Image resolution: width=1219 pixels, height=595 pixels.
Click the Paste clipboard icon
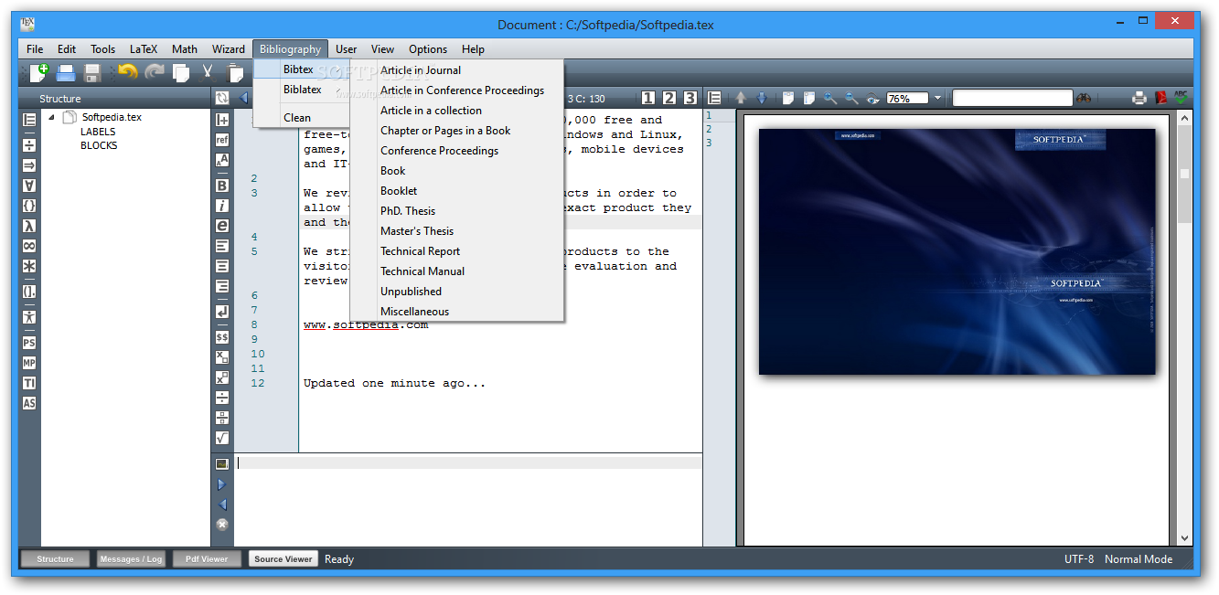[236, 73]
